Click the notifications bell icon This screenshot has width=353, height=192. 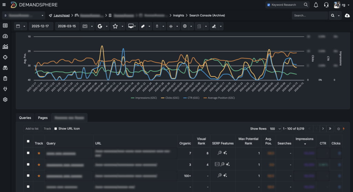316,5
